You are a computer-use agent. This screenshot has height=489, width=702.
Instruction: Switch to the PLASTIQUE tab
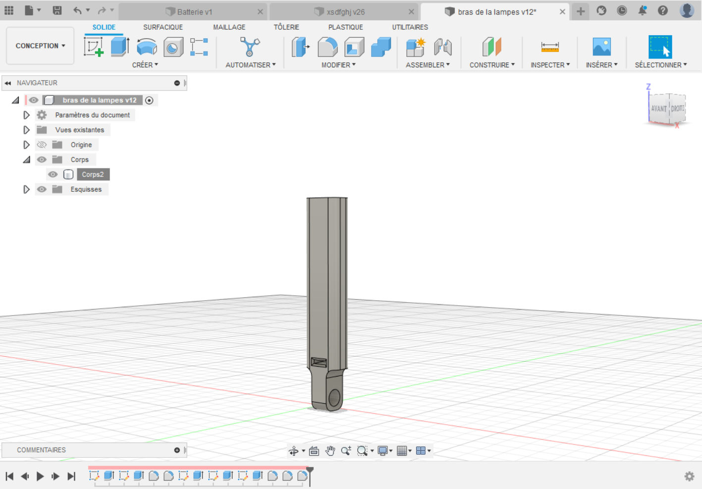pos(345,27)
